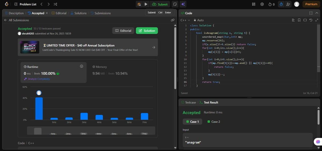Open the C++ language dropdown
322x151 pixels.
pyautogui.click(x=185, y=20)
